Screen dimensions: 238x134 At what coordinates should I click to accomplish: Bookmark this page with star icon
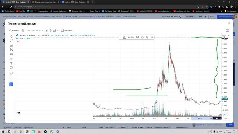click(206, 7)
